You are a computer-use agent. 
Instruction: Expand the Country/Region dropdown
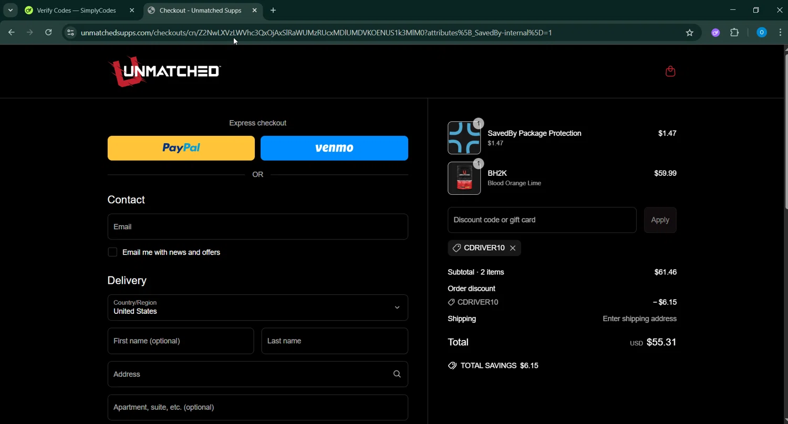click(x=258, y=308)
